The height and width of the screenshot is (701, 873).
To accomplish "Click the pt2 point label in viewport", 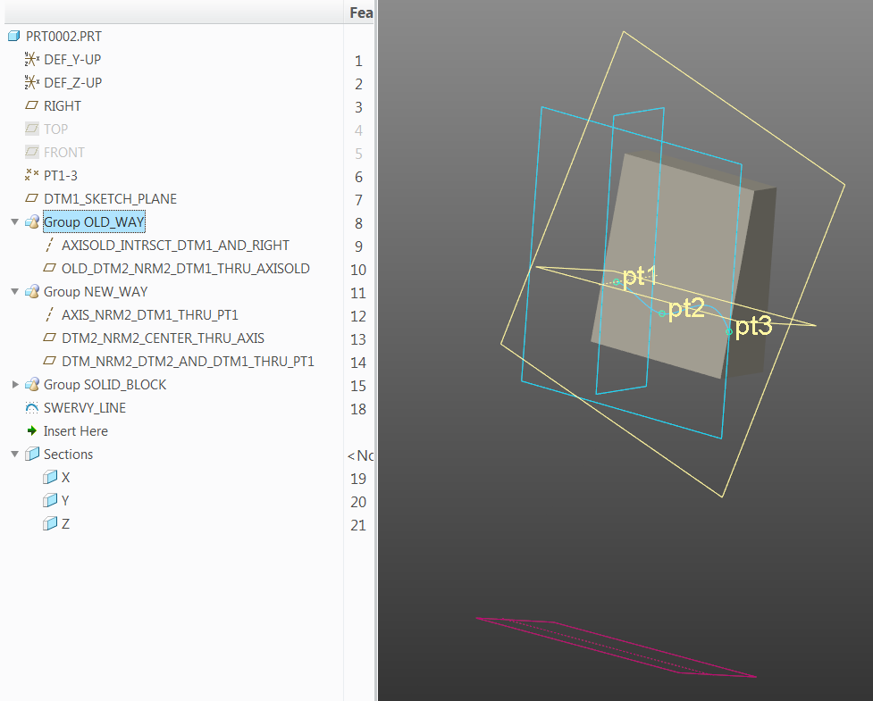I will (x=686, y=308).
